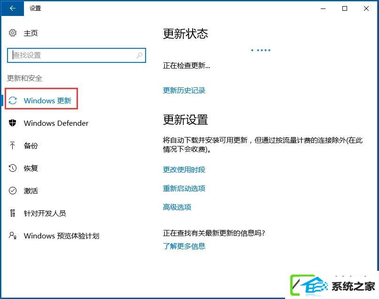Open 更新历史记录 link
The width and height of the screenshot is (379, 299).
pos(184,91)
